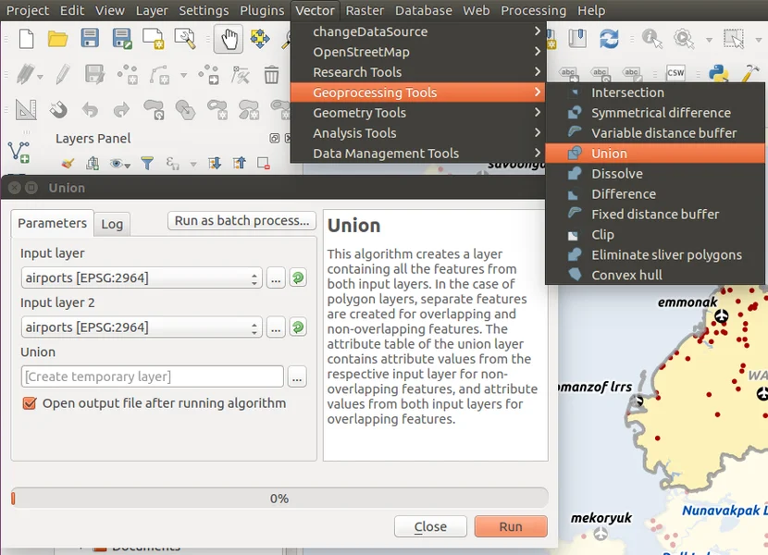This screenshot has height=555, width=768.
Task: Click the 0% progress bar
Action: click(279, 499)
